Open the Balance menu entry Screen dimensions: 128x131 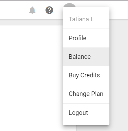click(86, 57)
